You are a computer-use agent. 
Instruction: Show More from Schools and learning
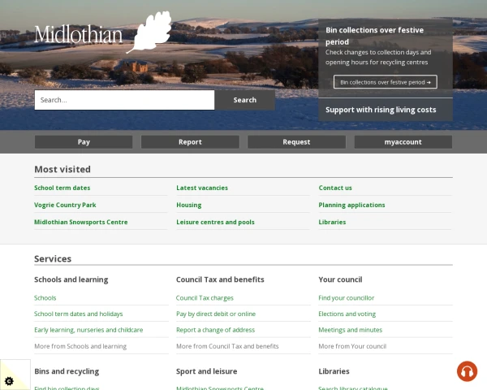point(80,346)
